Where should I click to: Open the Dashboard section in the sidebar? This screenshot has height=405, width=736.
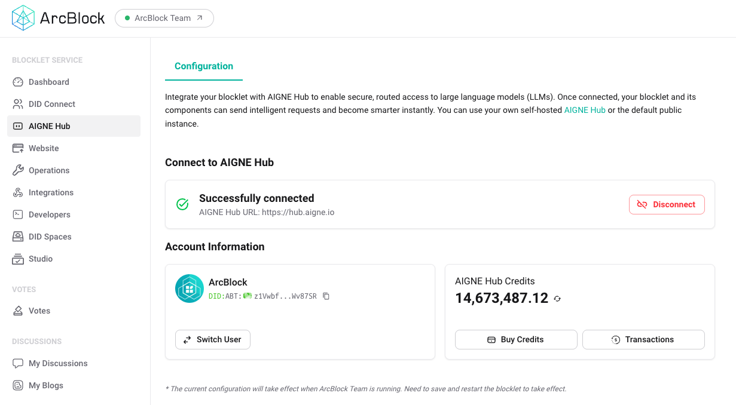(x=49, y=82)
